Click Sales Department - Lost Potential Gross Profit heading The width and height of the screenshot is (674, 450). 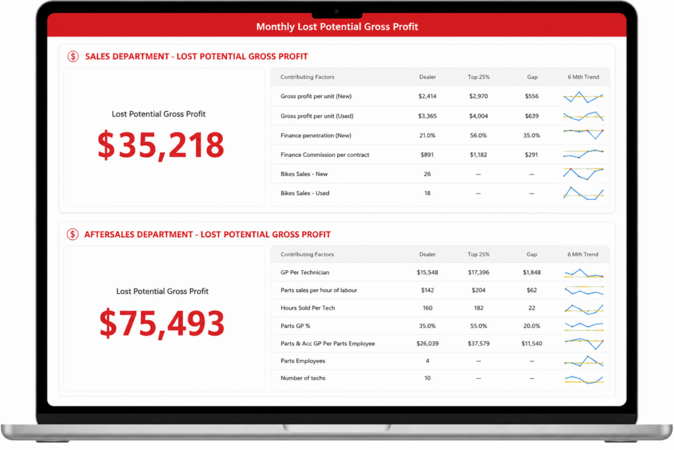click(x=196, y=57)
